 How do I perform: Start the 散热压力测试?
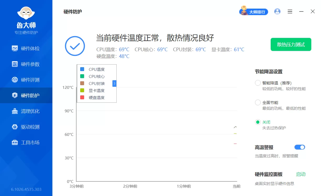pos(291,44)
